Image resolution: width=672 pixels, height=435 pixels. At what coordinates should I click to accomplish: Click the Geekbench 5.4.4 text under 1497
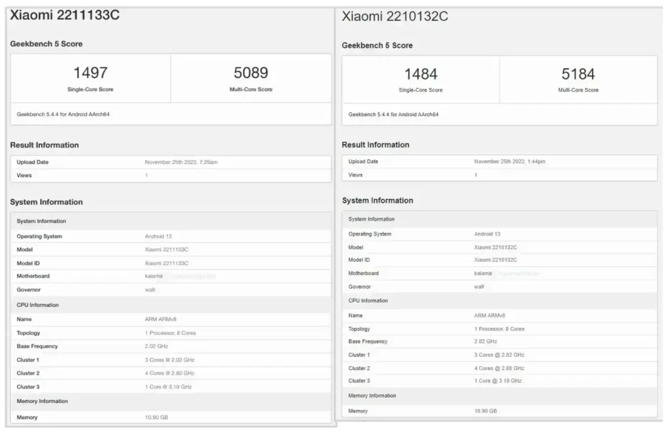coord(63,114)
